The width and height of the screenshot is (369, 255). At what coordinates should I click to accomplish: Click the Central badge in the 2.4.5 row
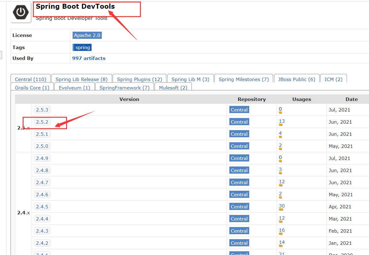[x=239, y=207]
